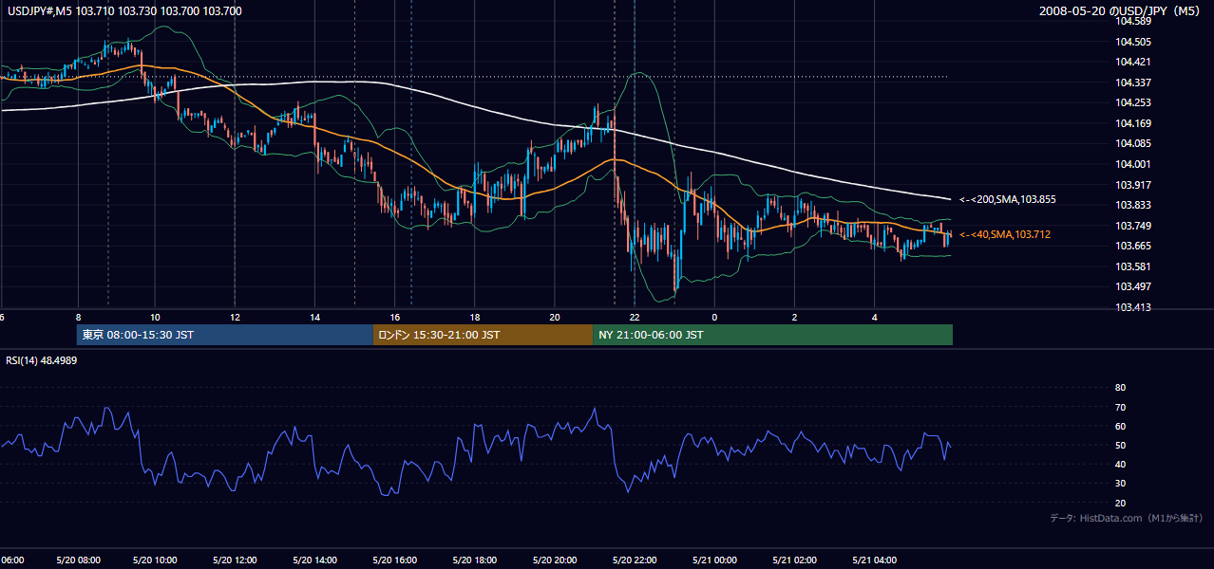Click the 103.917 price axis label
This screenshot has height=569, width=1214.
pyautogui.click(x=1132, y=185)
